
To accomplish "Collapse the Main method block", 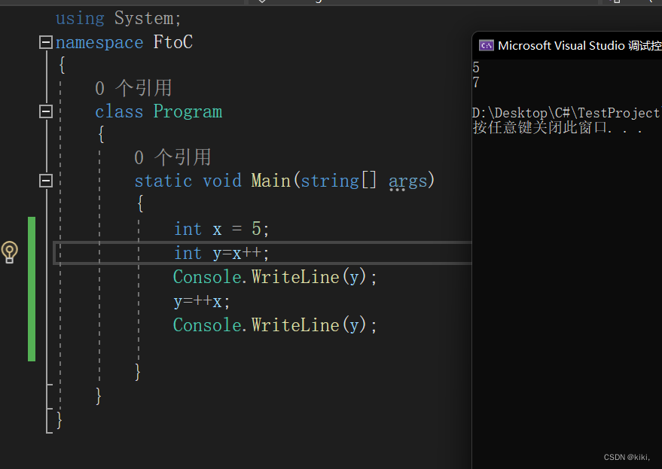I will coord(46,181).
